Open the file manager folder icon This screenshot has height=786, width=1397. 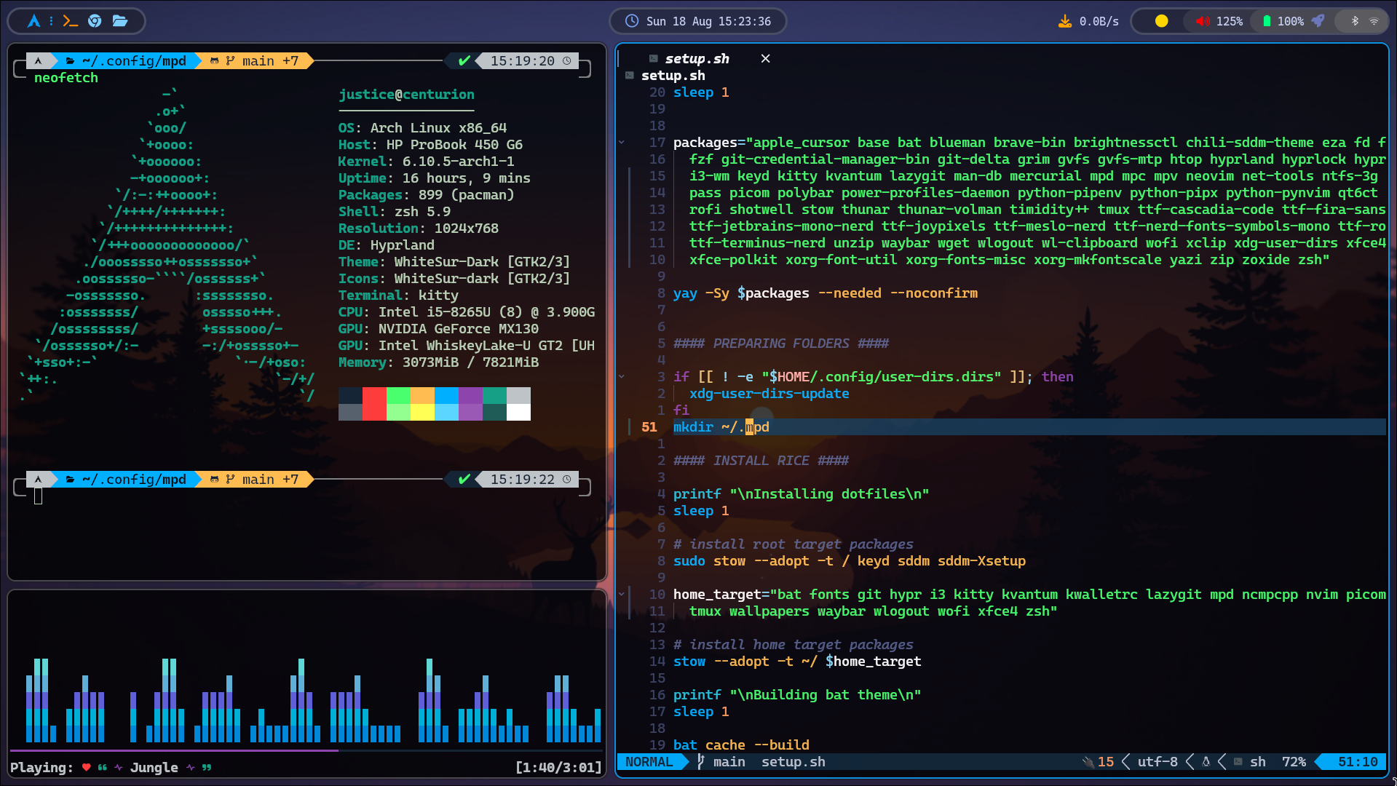pyautogui.click(x=120, y=21)
